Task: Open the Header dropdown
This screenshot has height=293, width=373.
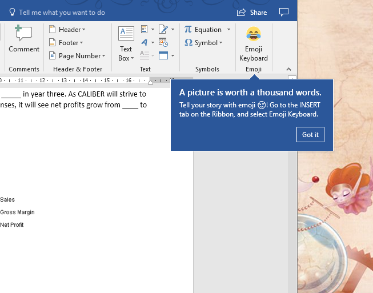Action: (67, 30)
